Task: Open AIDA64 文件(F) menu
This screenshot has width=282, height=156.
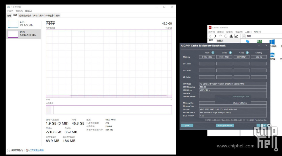Action: [x=212, y=32]
